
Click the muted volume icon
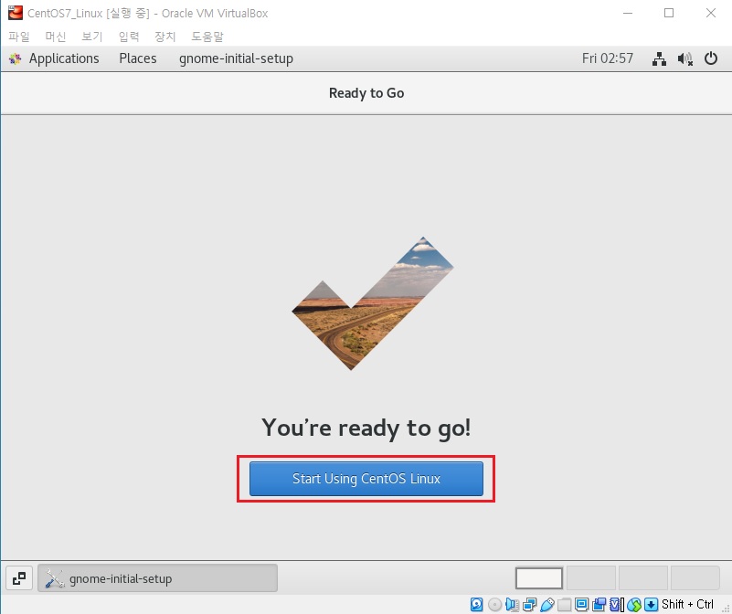coord(684,58)
